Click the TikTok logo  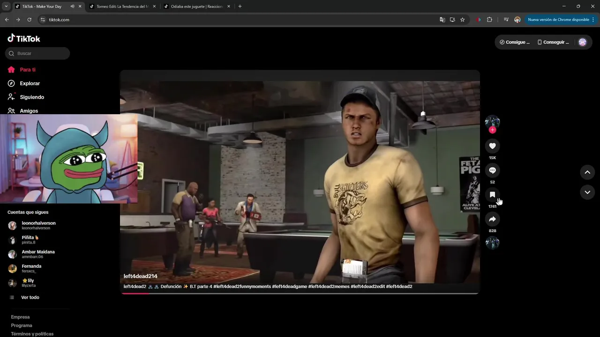[x=24, y=38]
